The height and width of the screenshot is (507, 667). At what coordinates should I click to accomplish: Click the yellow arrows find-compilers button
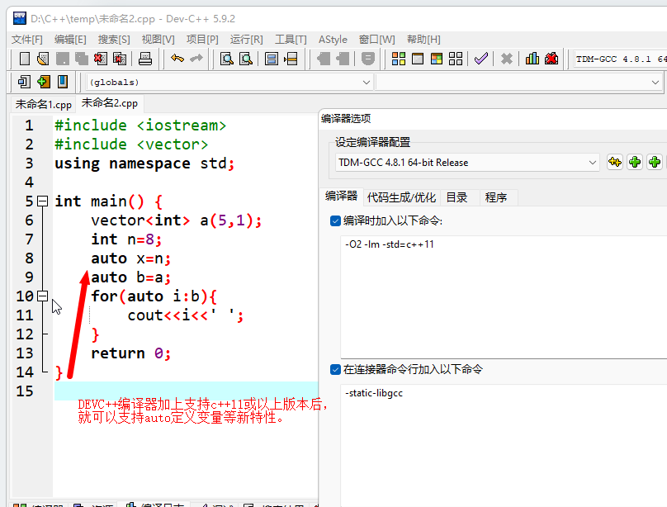click(x=615, y=162)
